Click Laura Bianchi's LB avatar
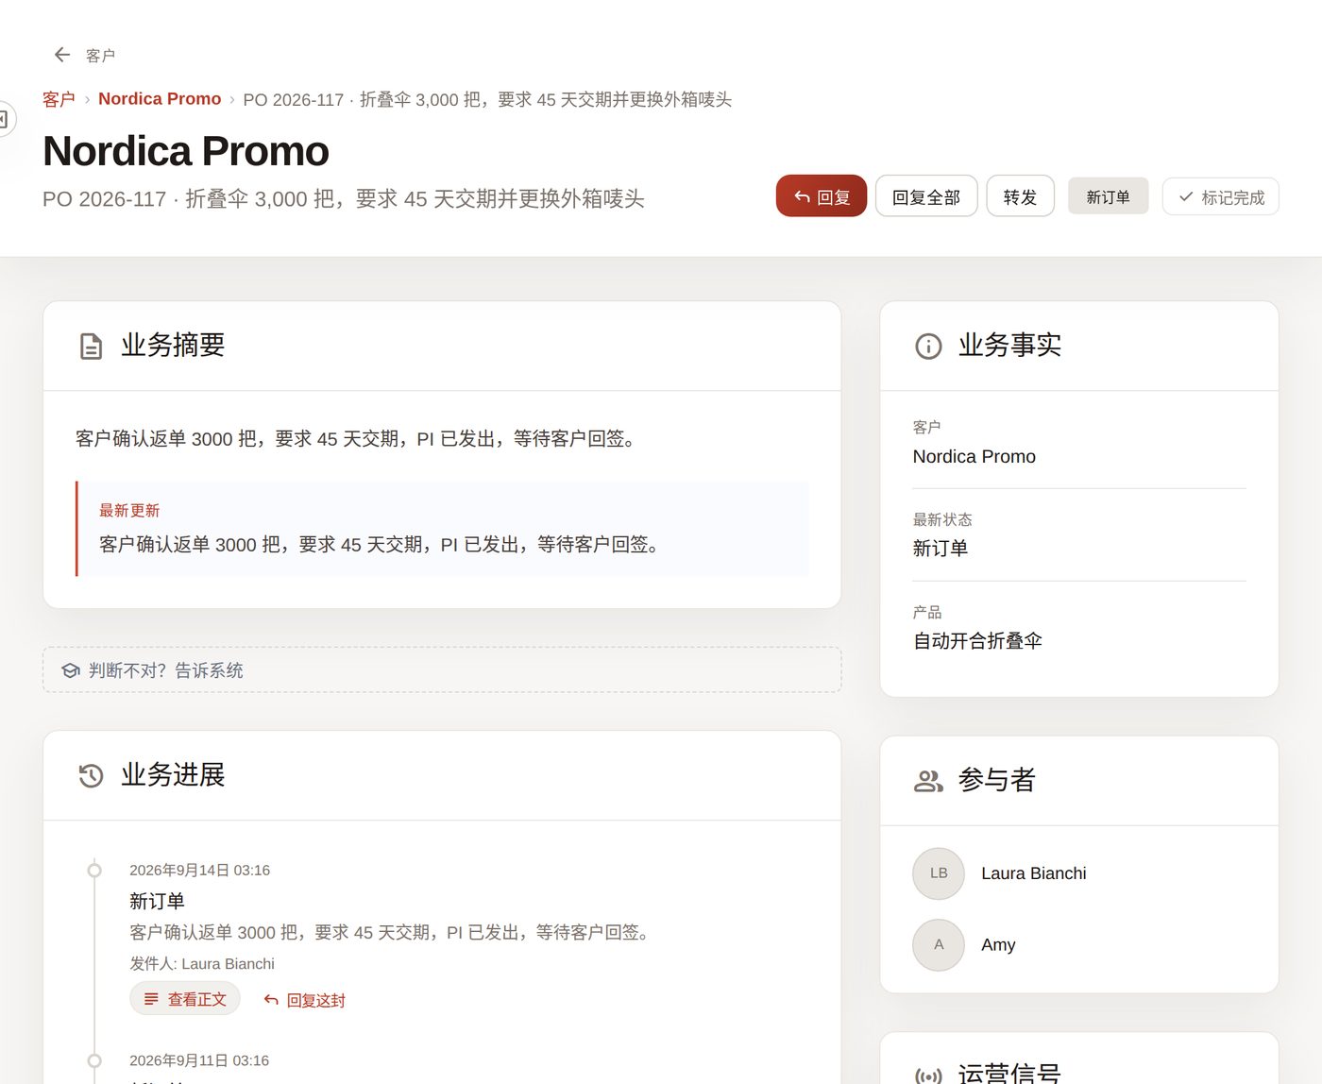Image resolution: width=1322 pixels, height=1084 pixels. pos(939,873)
